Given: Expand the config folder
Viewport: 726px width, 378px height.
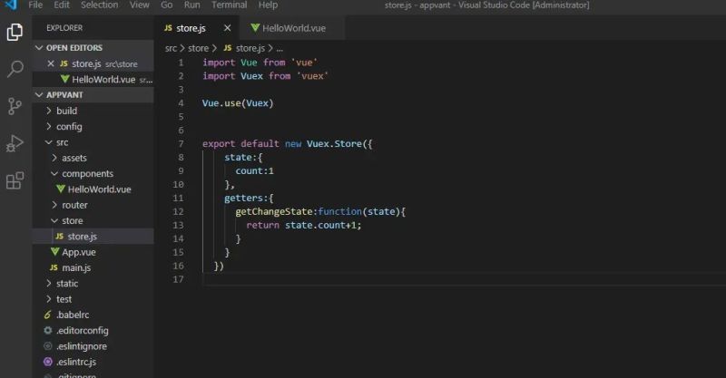Looking at the screenshot, I should [x=93, y=126].
